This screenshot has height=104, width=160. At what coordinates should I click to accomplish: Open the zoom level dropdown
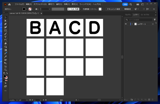click(x=17, y=100)
